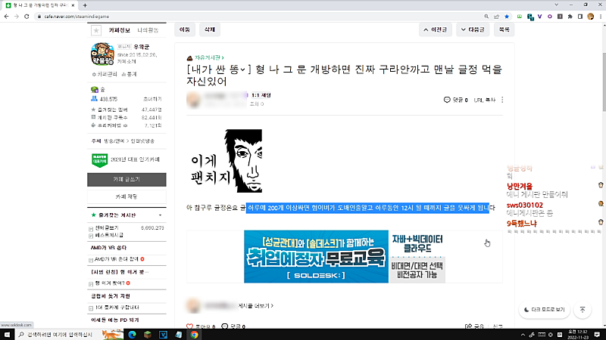The width and height of the screenshot is (606, 340).
Task: Click the zoom magnifier icon in the address bar
Action: 486,17
